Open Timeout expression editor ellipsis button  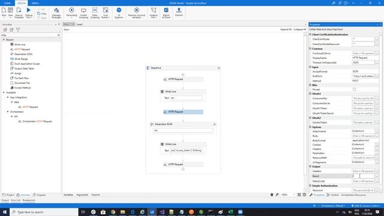377,62
